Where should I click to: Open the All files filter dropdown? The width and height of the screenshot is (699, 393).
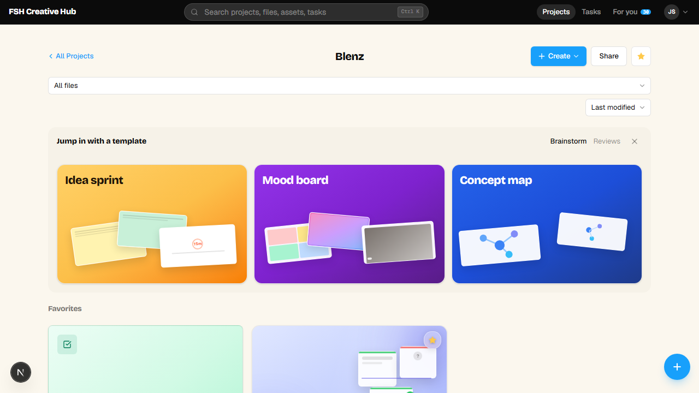tap(349, 86)
